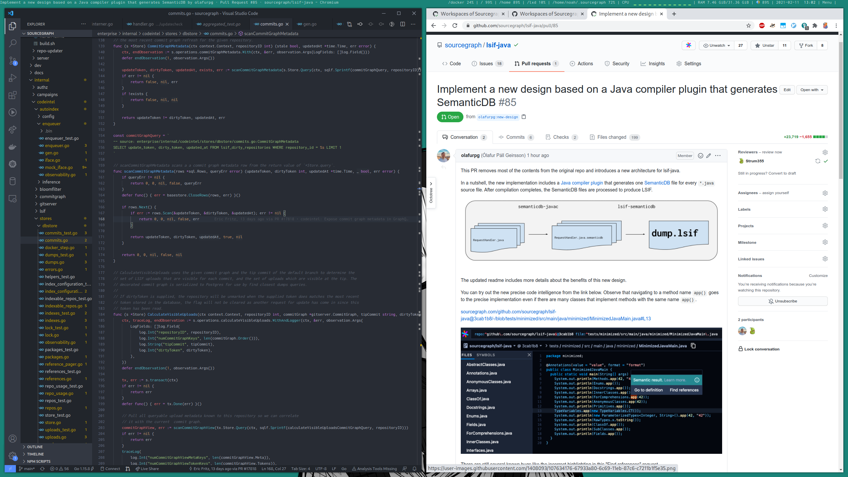Click split editor right icon

pyautogui.click(x=402, y=24)
